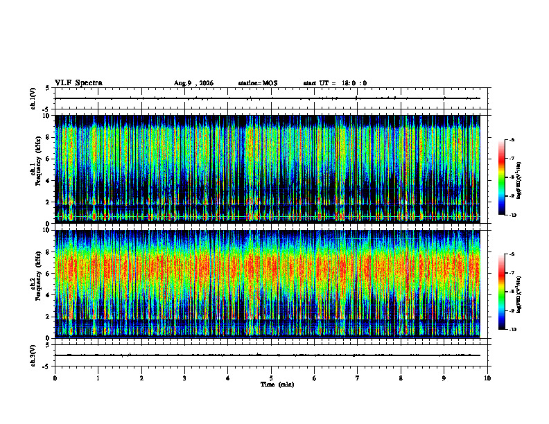Image resolution: width=549 pixels, height=424 pixels.
Task: Click the time-axis tick label "3"
Action: tap(184, 378)
